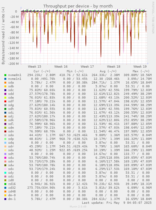
Task: Click the sdt device label
Action: pyautogui.click(x=11, y=154)
